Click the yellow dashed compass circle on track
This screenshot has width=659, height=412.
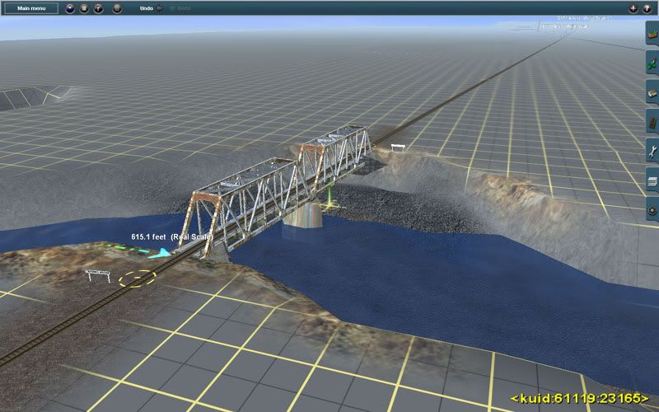click(x=136, y=278)
